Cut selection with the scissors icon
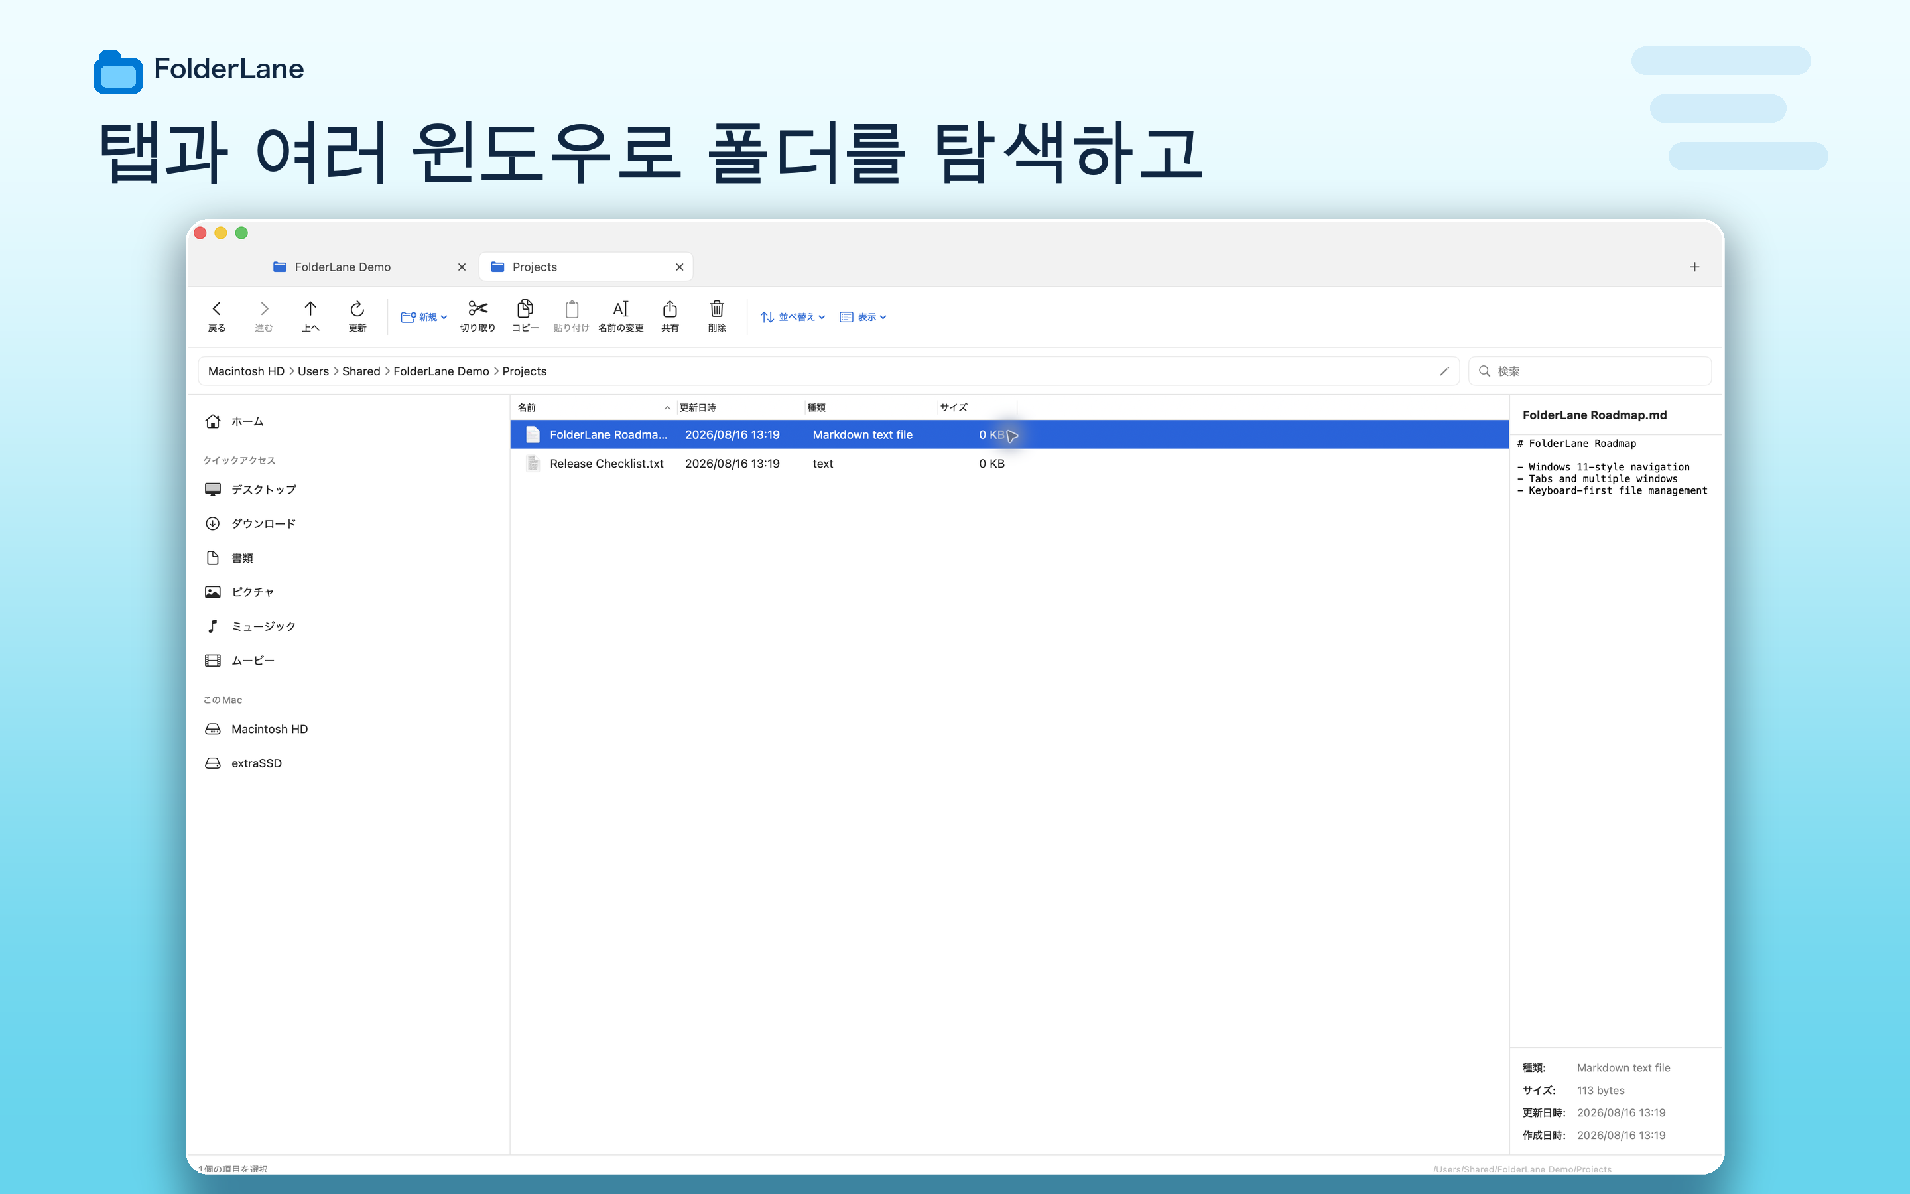This screenshot has height=1194, width=1910. pyautogui.click(x=477, y=308)
